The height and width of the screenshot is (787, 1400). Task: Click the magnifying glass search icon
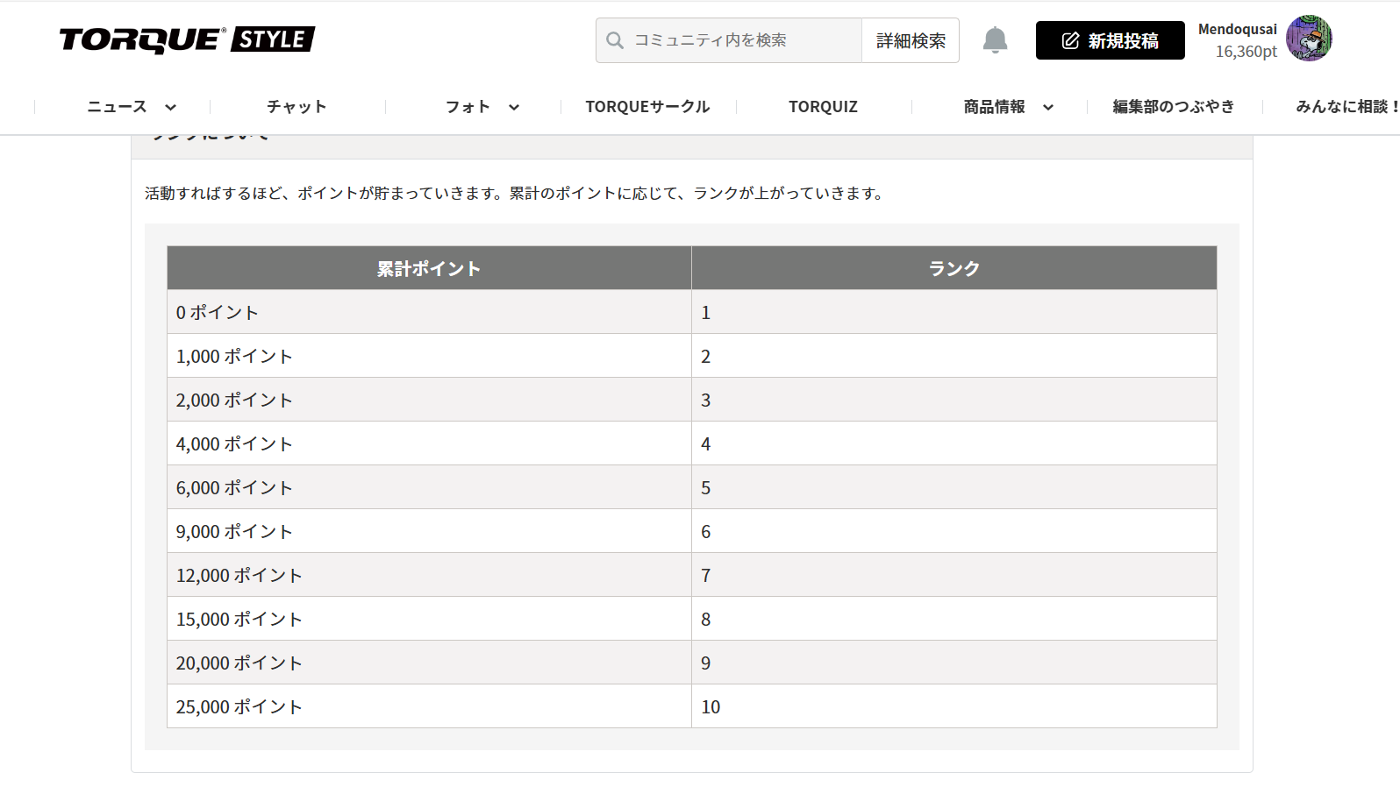coord(615,40)
